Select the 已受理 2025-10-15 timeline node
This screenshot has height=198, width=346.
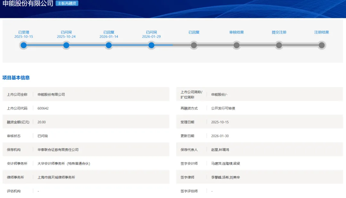[24, 45]
